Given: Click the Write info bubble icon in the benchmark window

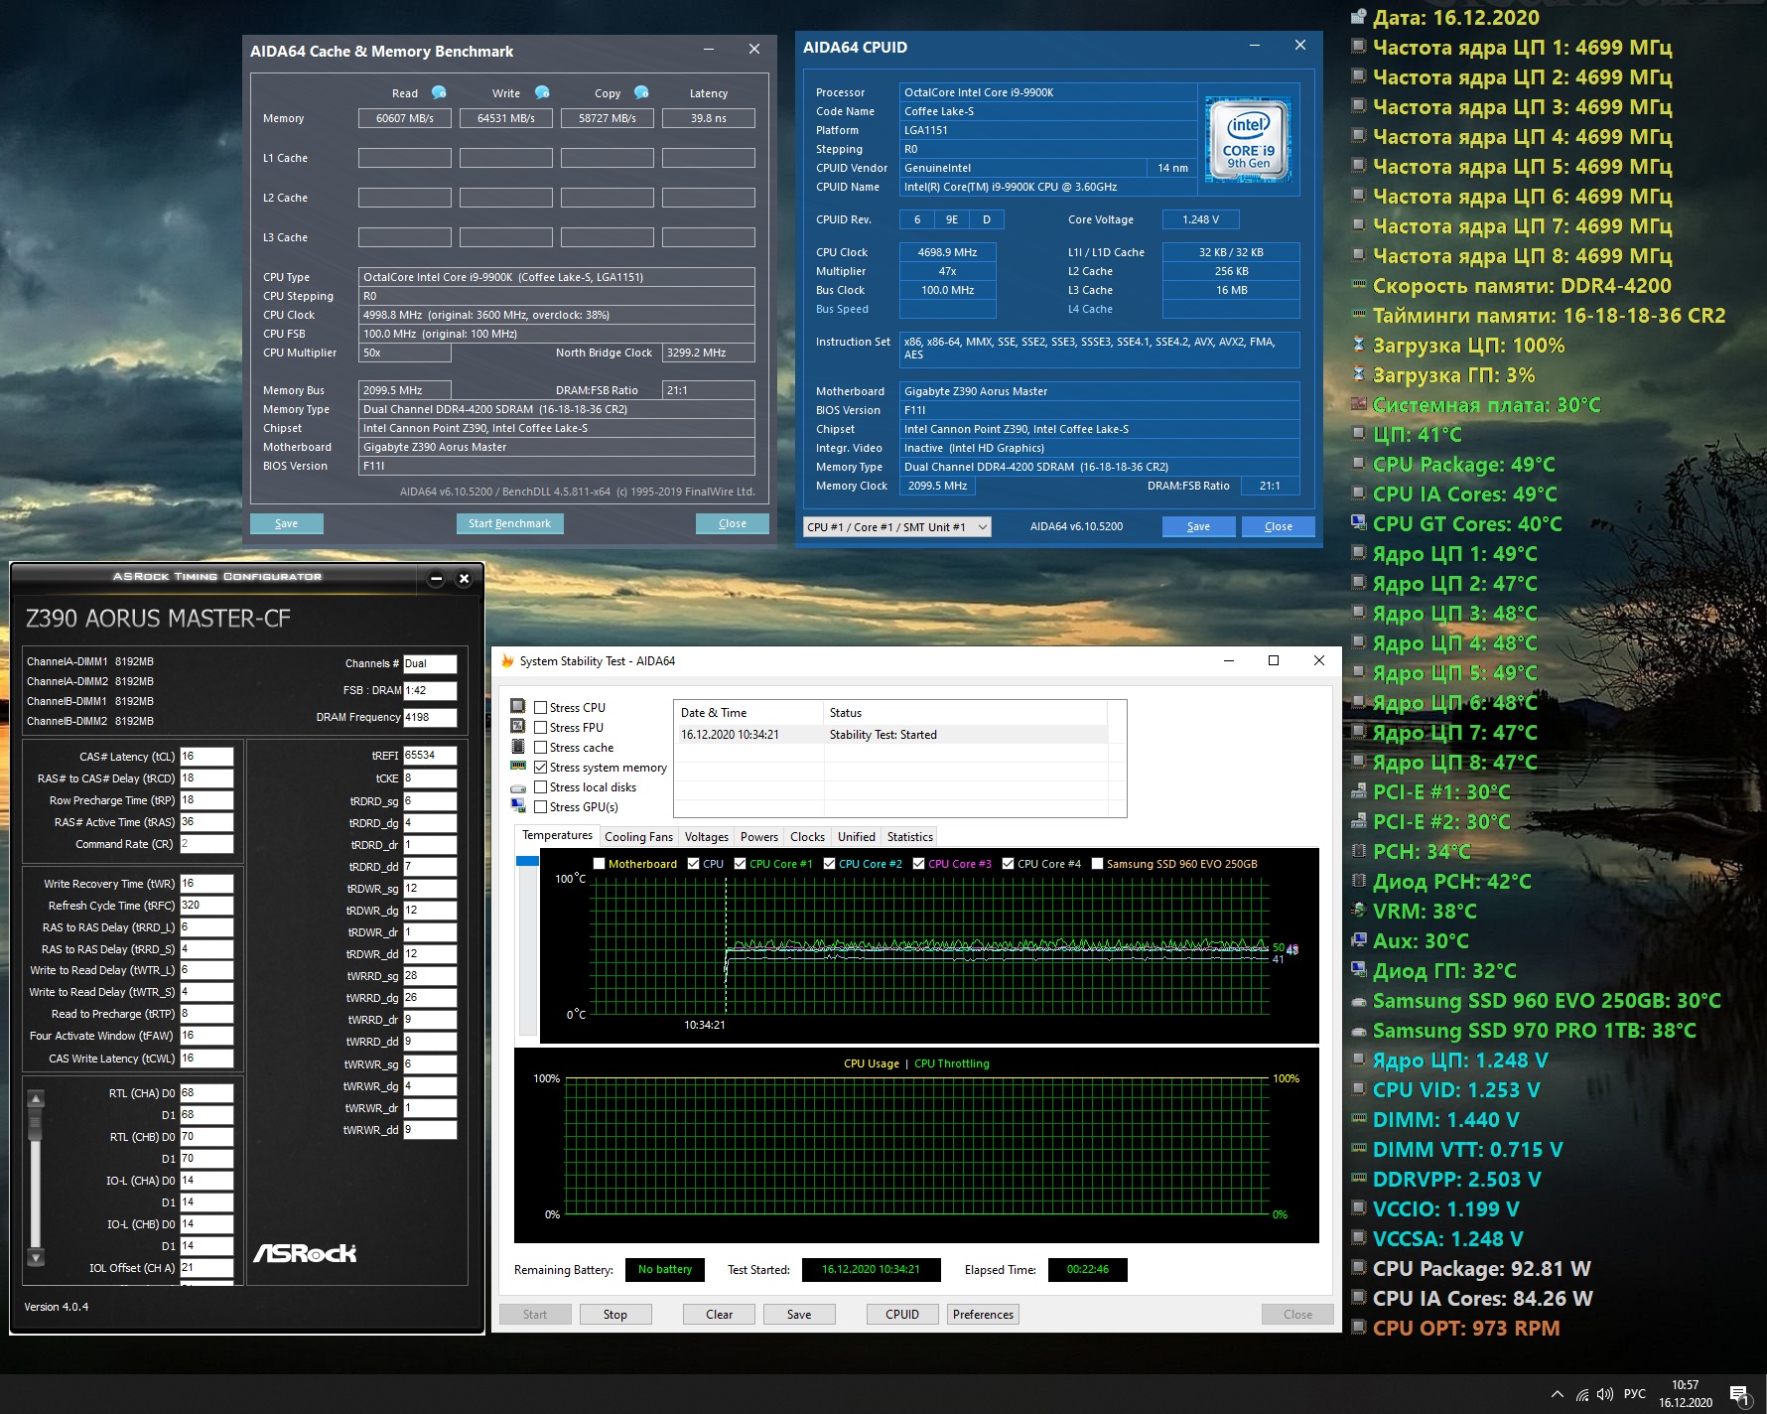Looking at the screenshot, I should [542, 92].
